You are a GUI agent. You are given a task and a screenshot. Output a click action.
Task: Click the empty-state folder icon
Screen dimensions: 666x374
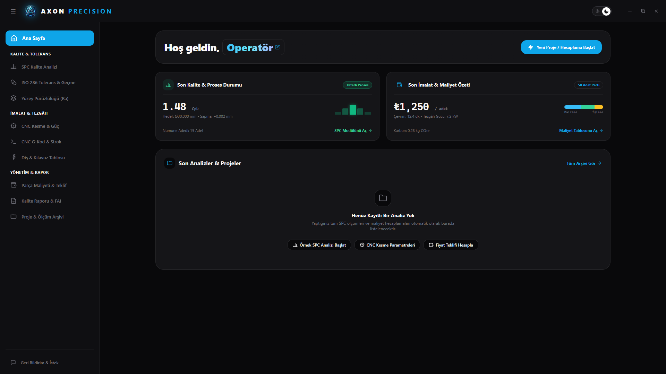pyautogui.click(x=383, y=198)
